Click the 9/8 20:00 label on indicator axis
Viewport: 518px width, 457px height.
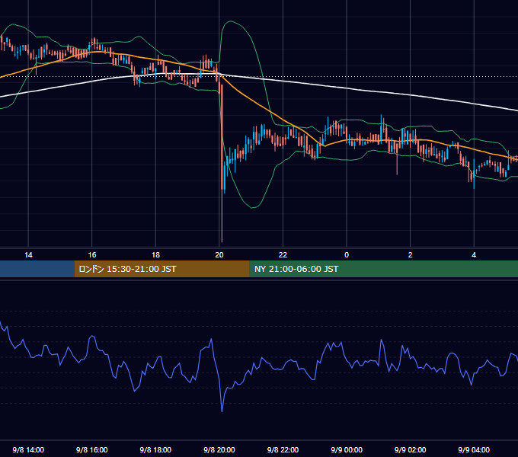tap(219, 449)
